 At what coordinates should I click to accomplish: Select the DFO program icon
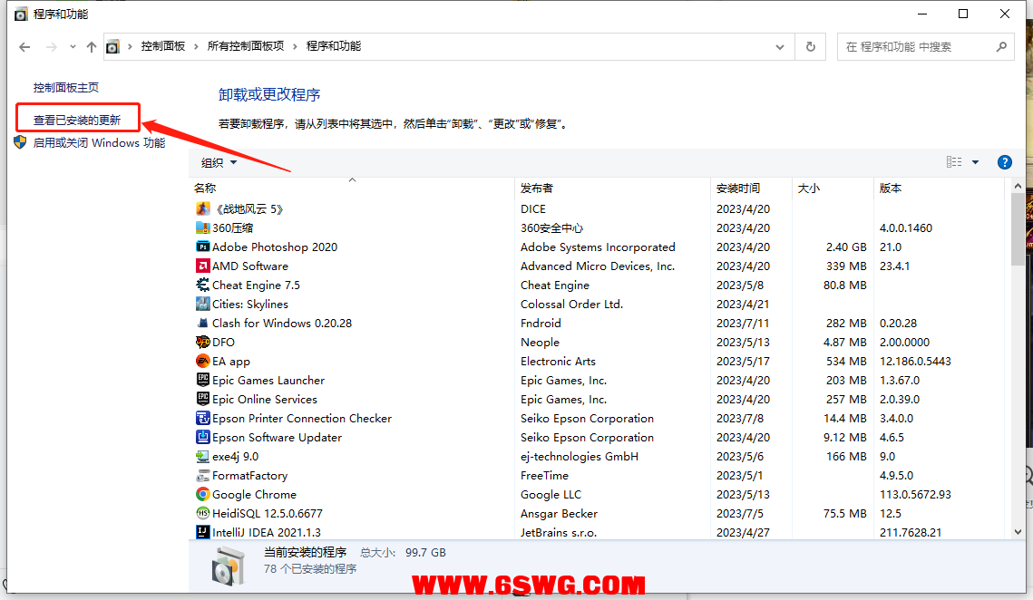point(203,343)
